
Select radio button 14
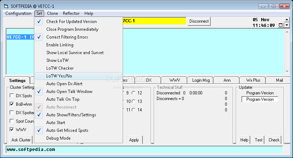pos(133,110)
